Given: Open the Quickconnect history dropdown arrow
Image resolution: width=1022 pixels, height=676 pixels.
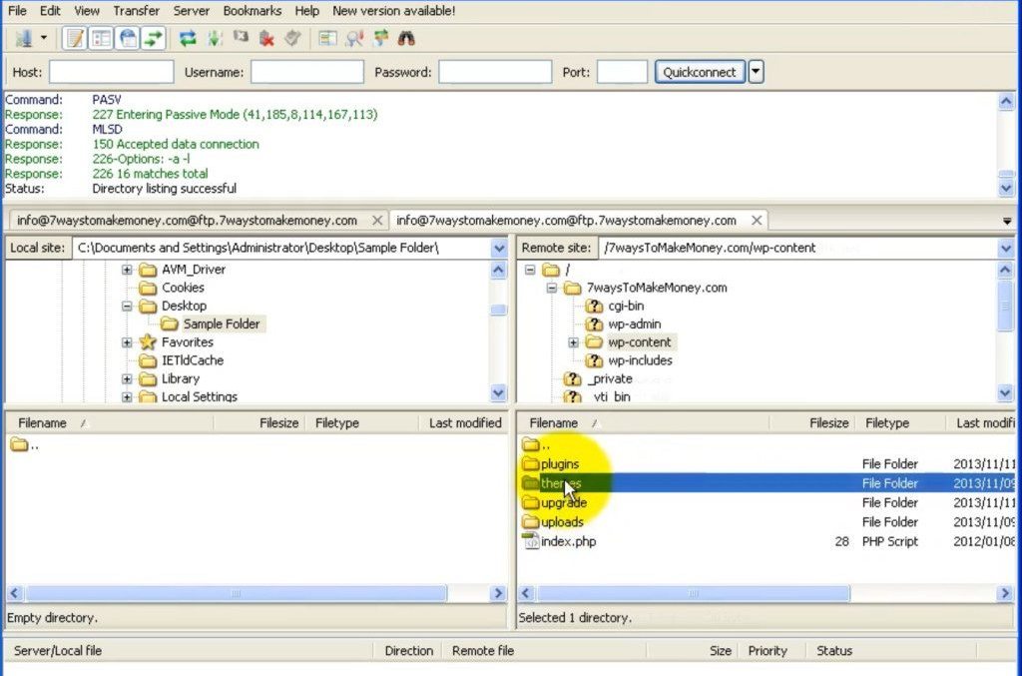Looking at the screenshot, I should (757, 72).
